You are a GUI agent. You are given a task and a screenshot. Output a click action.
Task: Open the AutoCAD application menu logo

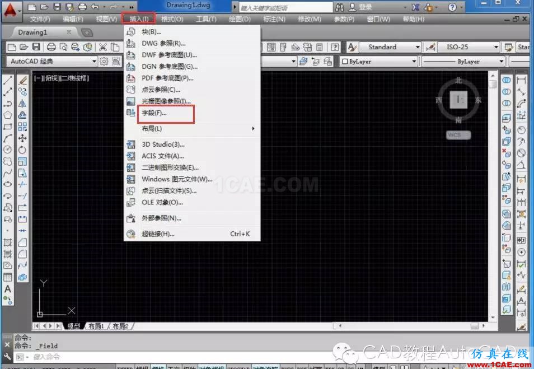[11, 10]
